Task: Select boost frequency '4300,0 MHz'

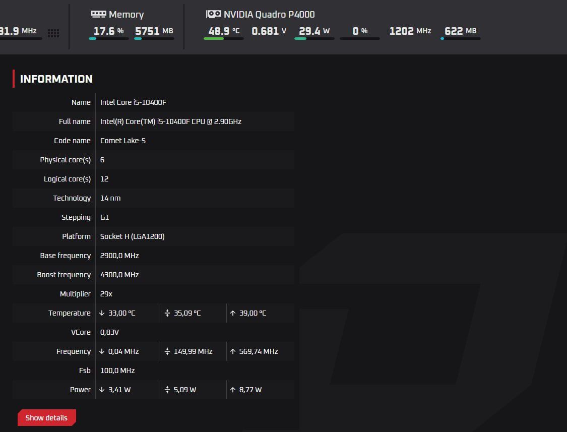Action: pos(119,275)
